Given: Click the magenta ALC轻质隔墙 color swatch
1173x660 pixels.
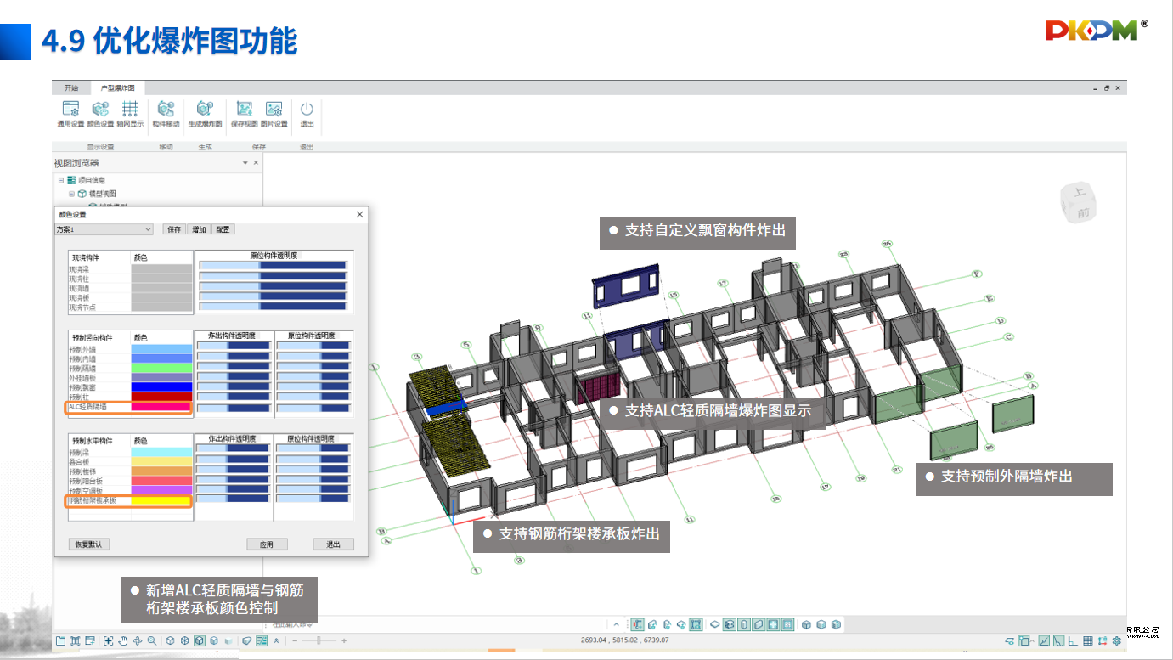Looking at the screenshot, I should [x=161, y=408].
